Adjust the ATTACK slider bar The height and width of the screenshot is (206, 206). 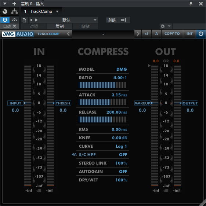tap(103, 102)
